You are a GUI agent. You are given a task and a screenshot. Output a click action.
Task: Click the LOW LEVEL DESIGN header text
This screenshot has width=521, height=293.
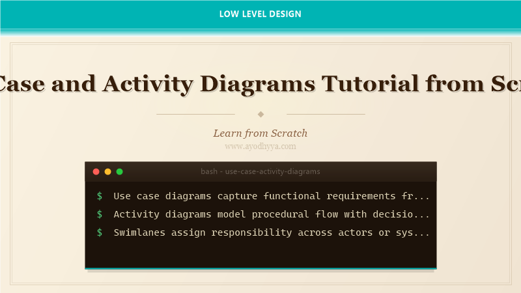coord(260,14)
